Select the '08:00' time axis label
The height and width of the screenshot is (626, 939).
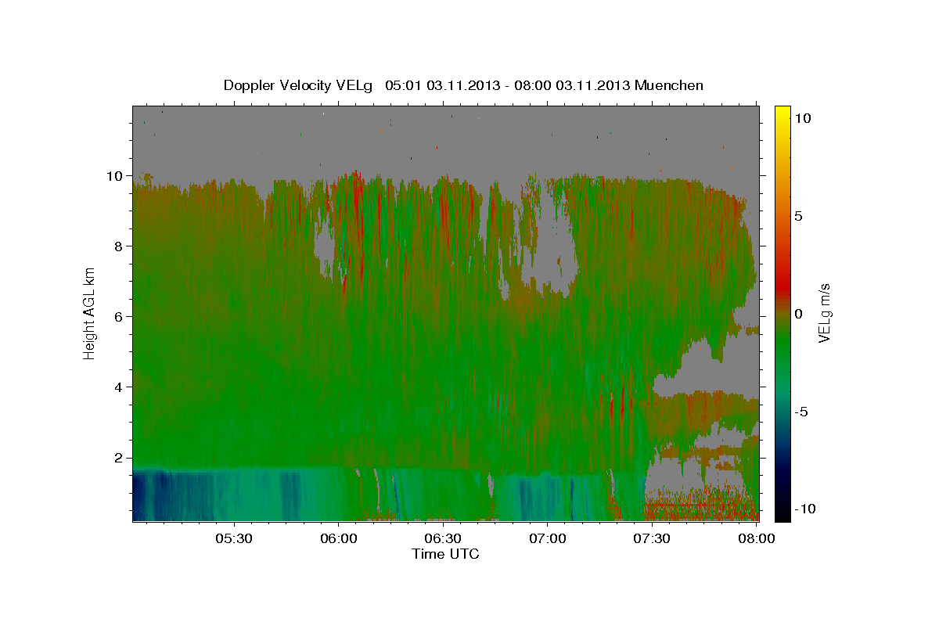756,538
